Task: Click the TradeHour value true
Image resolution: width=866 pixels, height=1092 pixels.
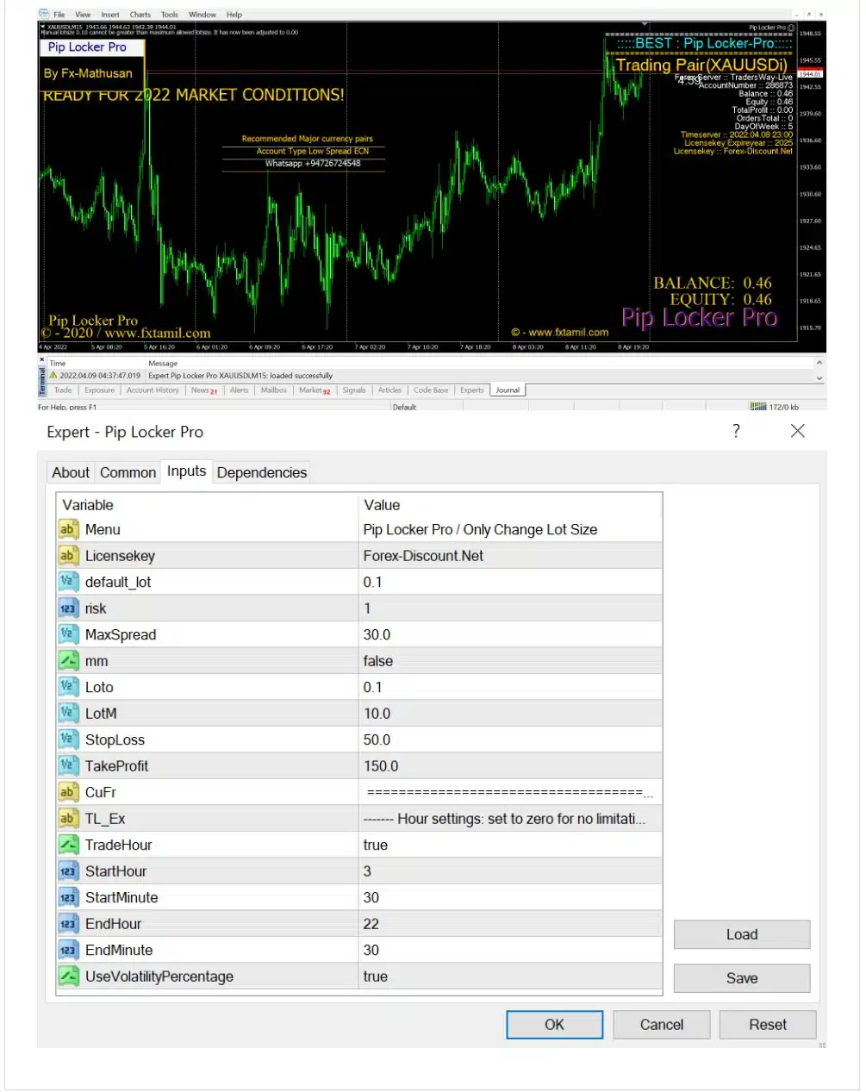Action: (510, 845)
